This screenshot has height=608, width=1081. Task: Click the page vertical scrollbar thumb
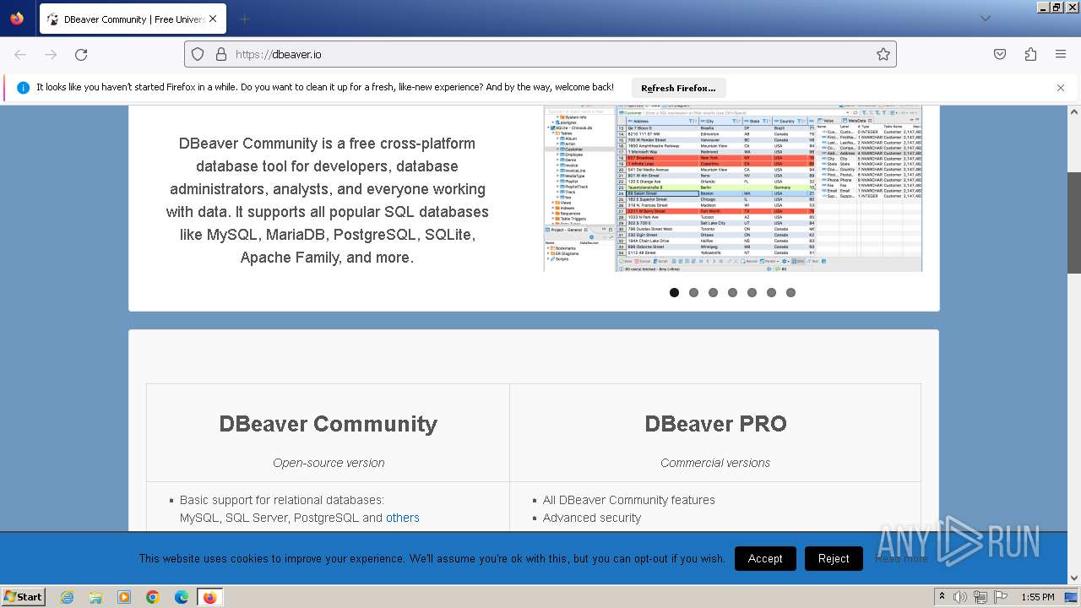pos(1074,223)
